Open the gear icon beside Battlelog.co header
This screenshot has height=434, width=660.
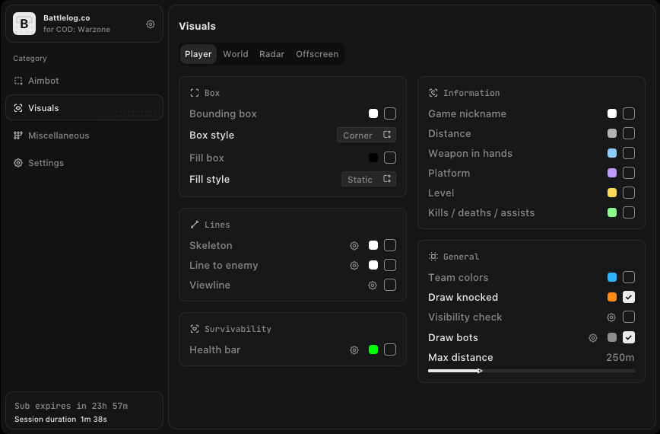151,24
